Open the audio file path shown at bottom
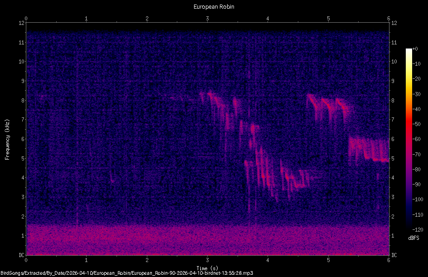This screenshot has width=428, height=277. (x=127, y=273)
